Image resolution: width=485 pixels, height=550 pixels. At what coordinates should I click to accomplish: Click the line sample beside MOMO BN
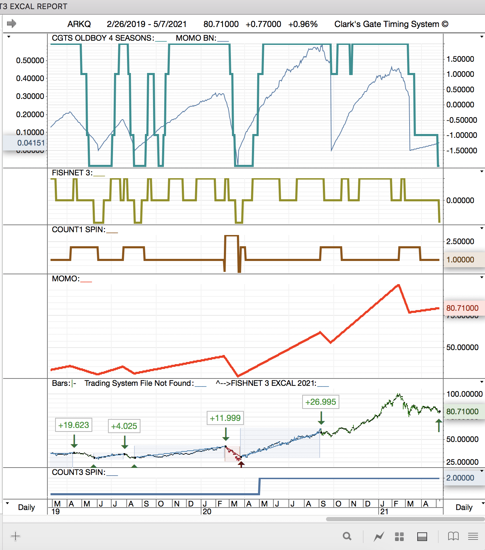point(223,41)
